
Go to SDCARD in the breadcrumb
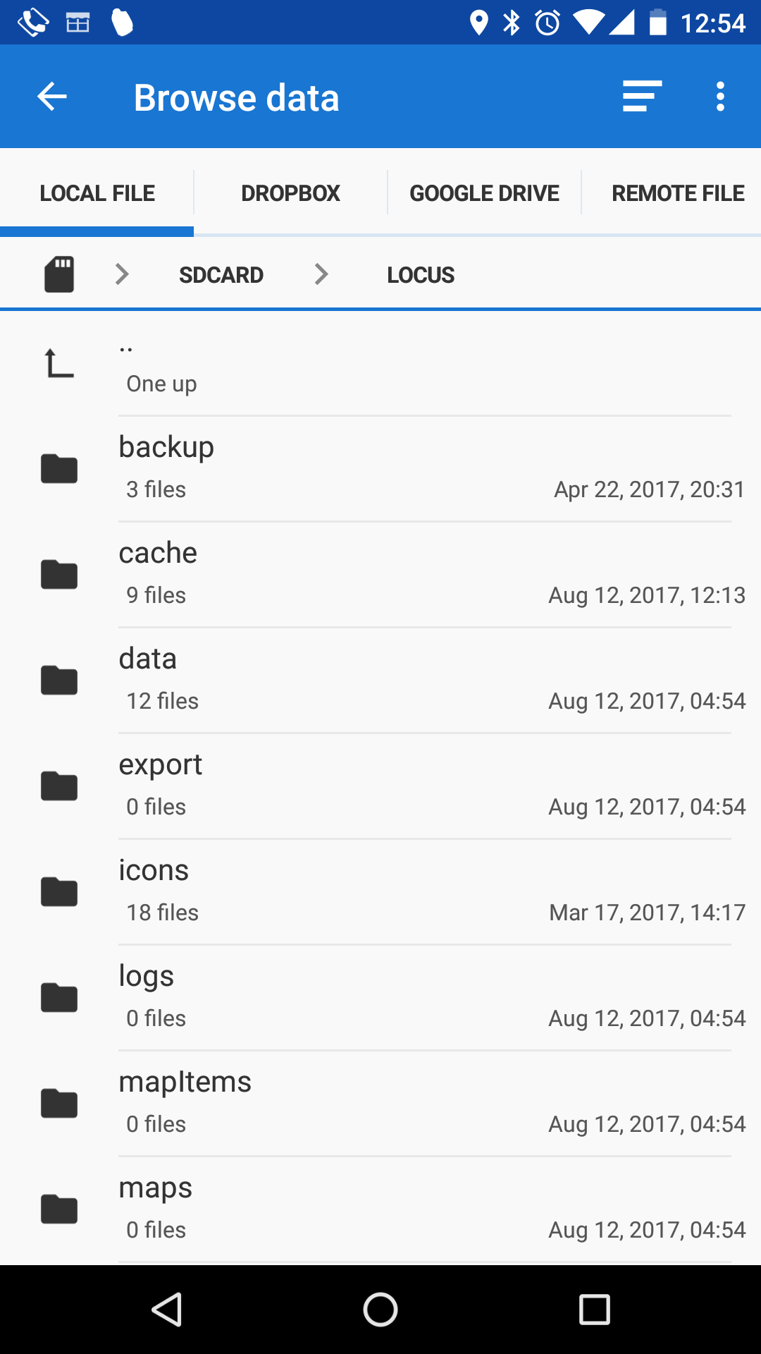click(x=221, y=275)
